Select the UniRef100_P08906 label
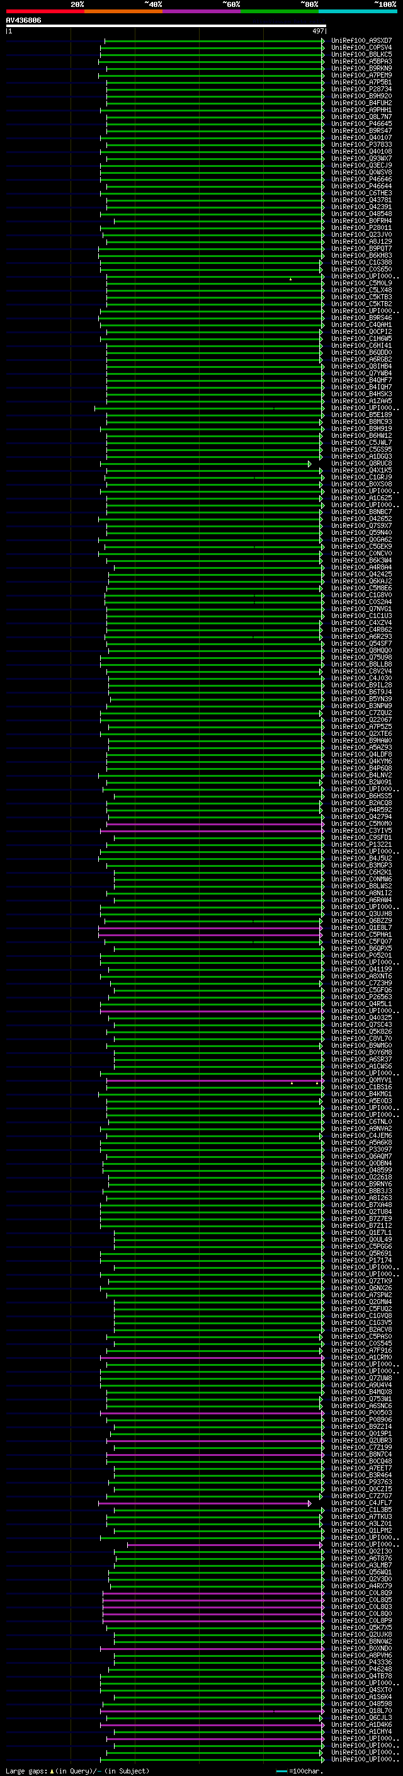The width and height of the screenshot is (403, 1776). 361,1420
